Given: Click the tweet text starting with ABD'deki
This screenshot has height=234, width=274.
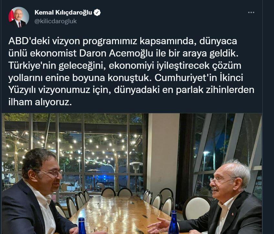Looking at the screenshot, I should [131, 72].
